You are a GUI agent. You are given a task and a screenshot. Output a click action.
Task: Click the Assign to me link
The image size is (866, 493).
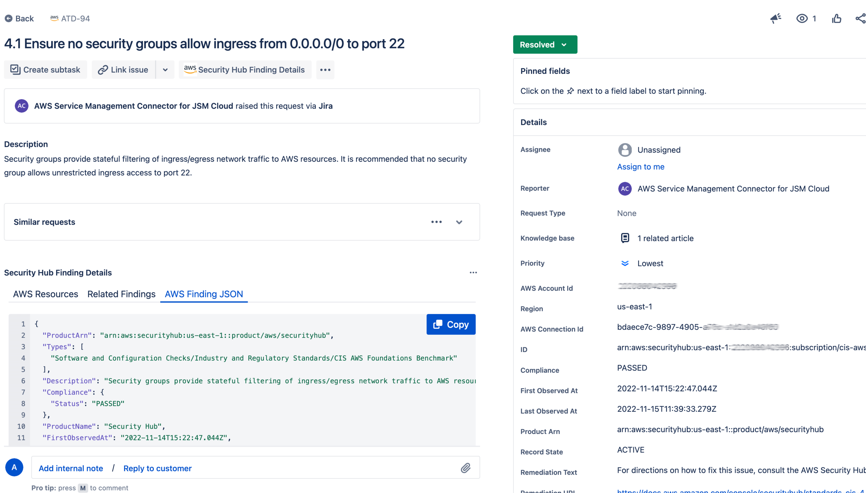[640, 166]
